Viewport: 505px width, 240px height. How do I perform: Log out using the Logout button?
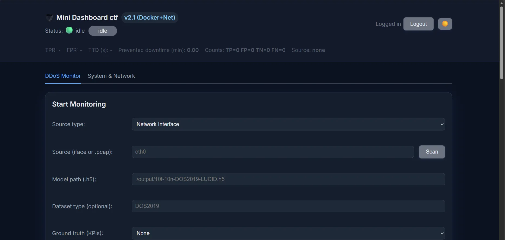coord(418,24)
